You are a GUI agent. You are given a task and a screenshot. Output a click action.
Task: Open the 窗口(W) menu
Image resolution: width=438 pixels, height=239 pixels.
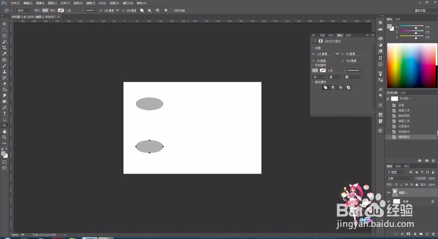(128, 3)
